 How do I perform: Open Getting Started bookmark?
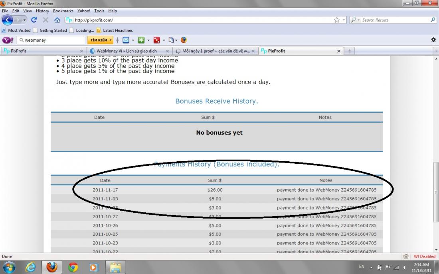pos(50,30)
